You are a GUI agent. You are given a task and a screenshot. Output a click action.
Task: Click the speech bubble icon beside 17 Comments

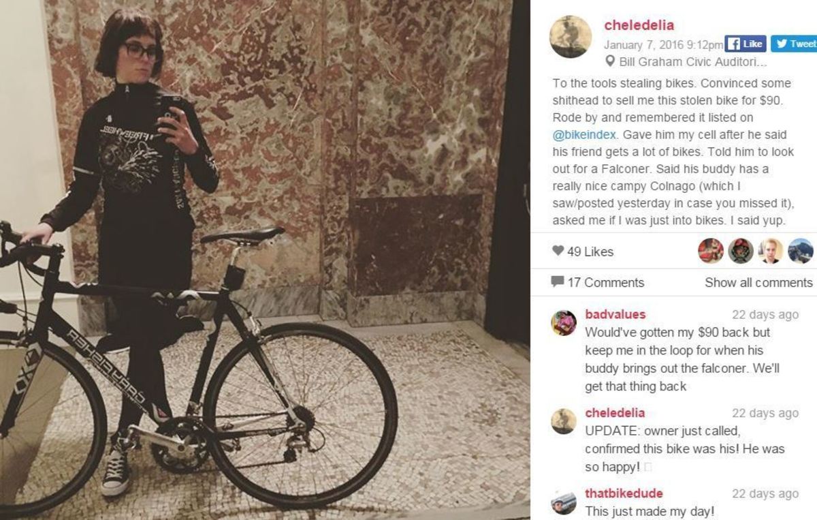point(558,282)
